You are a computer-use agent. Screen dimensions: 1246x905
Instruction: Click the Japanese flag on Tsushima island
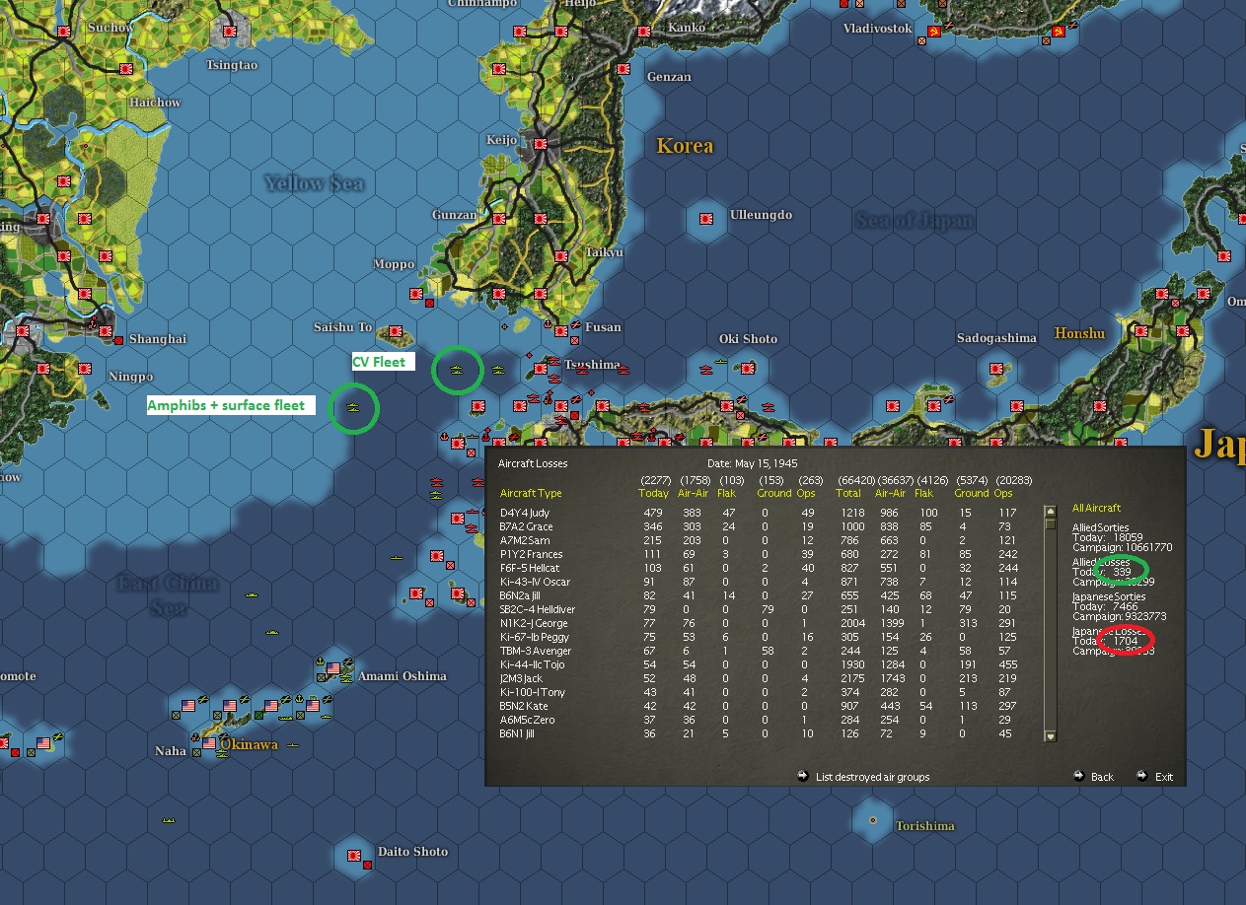[x=541, y=370]
